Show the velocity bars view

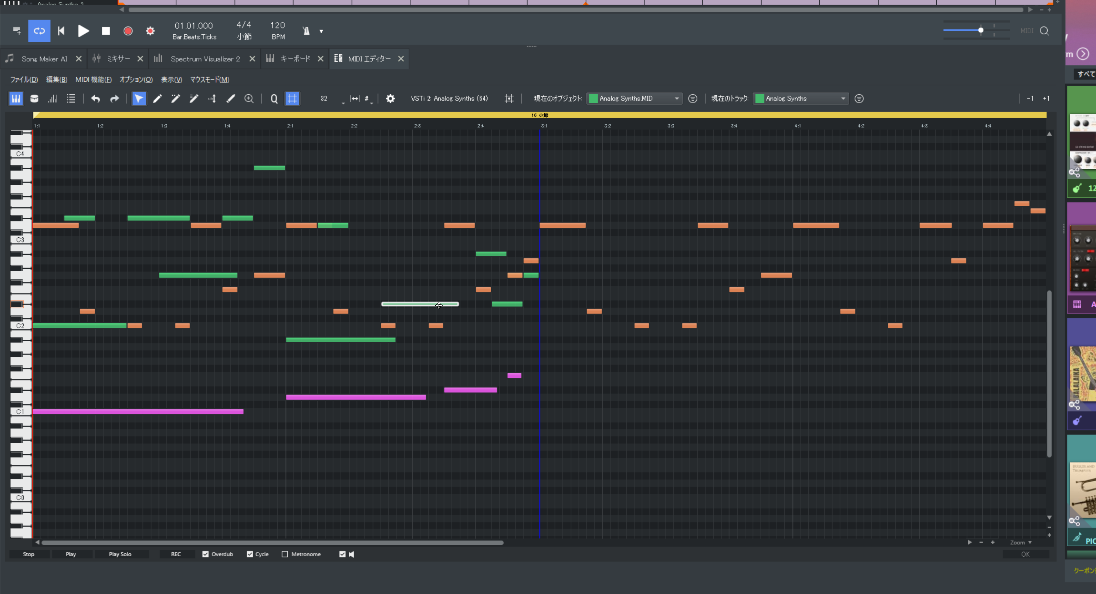pyautogui.click(x=53, y=99)
